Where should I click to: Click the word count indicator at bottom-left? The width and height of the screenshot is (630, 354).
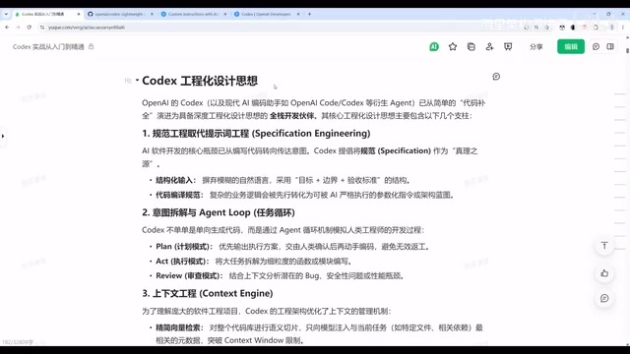18,342
